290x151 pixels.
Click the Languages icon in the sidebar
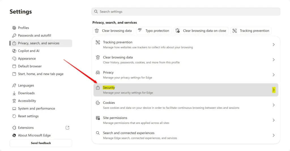click(x=14, y=85)
